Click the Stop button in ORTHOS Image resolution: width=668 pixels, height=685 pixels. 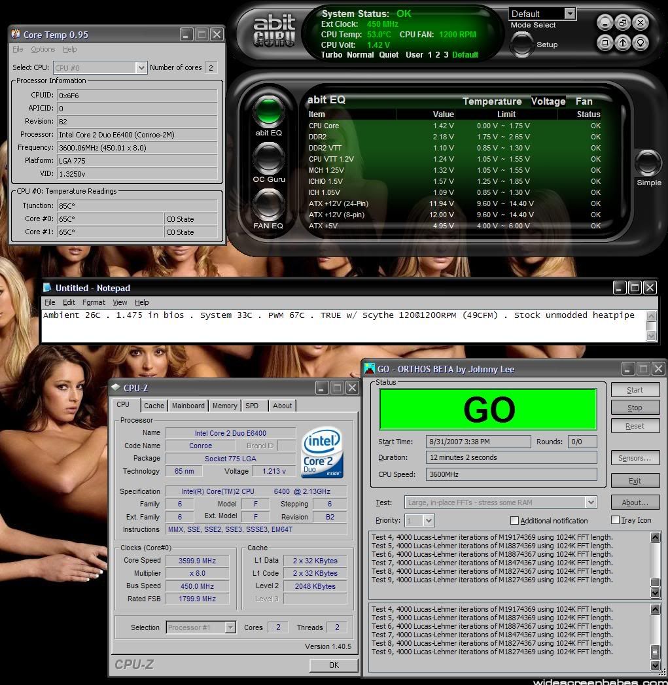(x=635, y=408)
